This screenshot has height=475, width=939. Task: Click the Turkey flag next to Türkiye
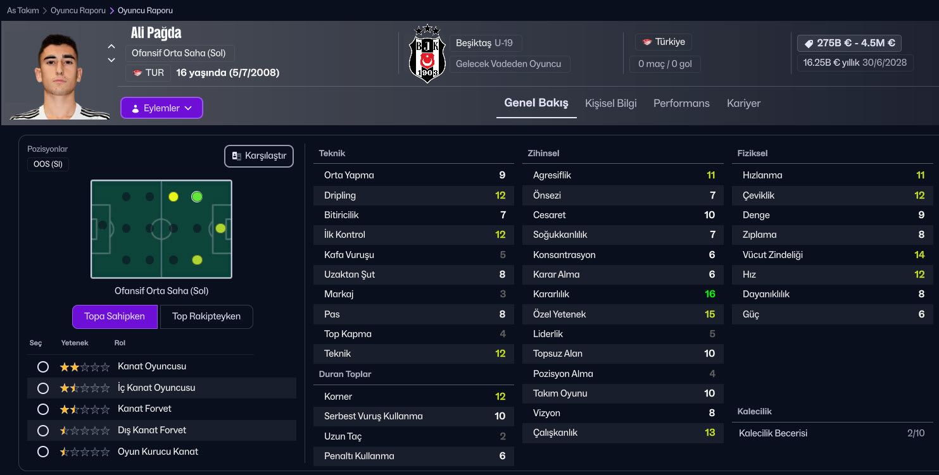click(x=646, y=42)
